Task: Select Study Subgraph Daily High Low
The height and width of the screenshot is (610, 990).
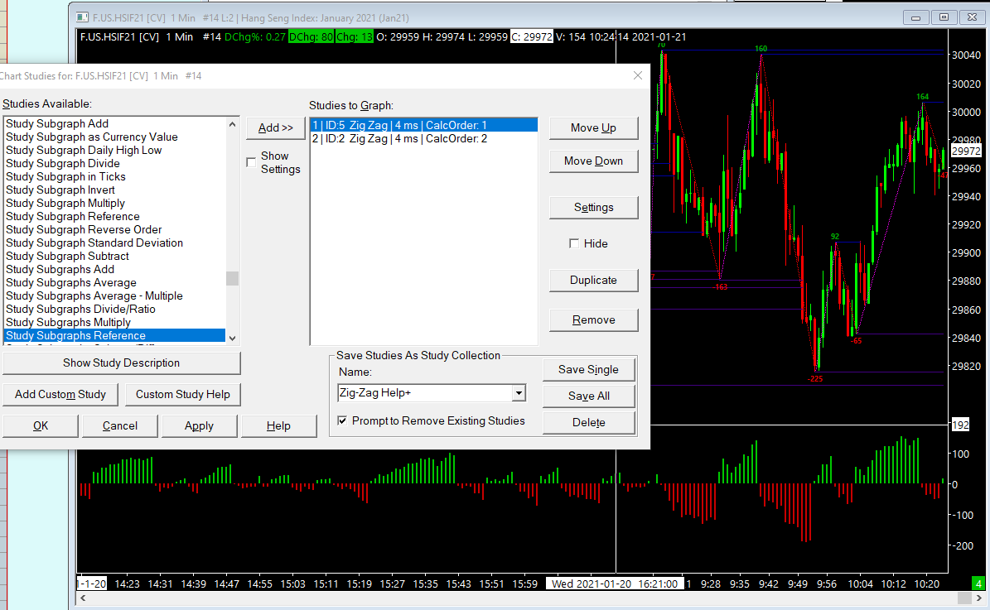Action: [114, 150]
